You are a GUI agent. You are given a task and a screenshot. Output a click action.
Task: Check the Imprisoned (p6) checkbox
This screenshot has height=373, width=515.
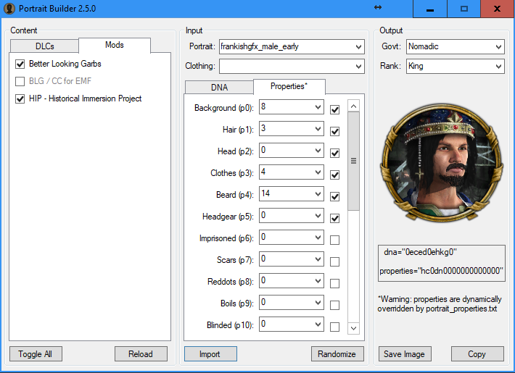click(334, 240)
